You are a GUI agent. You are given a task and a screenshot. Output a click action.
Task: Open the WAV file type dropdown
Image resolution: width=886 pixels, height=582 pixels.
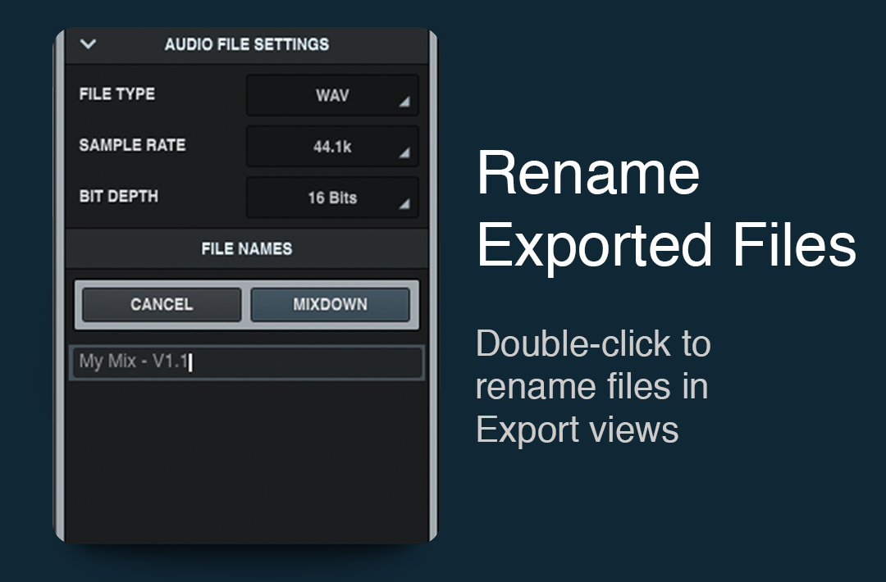(x=331, y=95)
